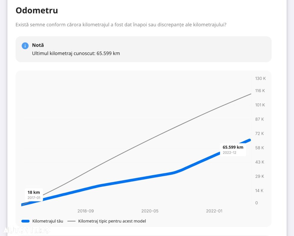Click the 2018-09 date on the x-axis
The height and width of the screenshot is (236, 294).
(86, 211)
